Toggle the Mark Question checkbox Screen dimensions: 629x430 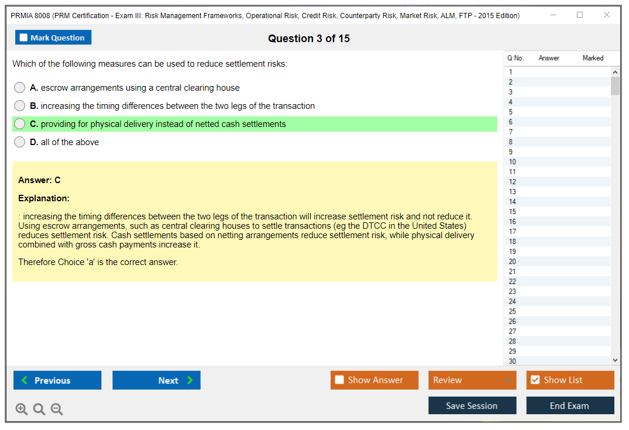(x=23, y=38)
